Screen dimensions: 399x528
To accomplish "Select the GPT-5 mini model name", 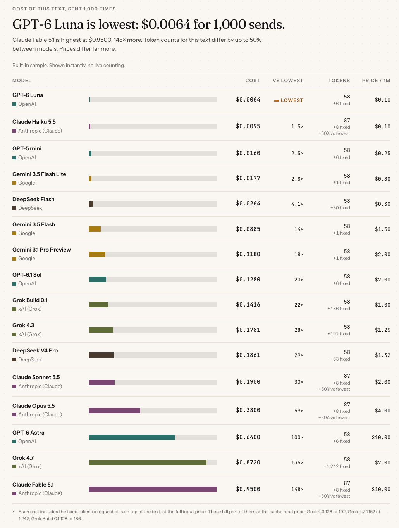I will coord(27,148).
